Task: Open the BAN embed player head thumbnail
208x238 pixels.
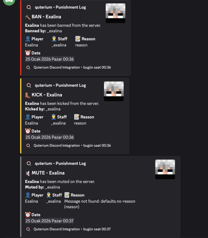Action: pyautogui.click(x=115, y=13)
